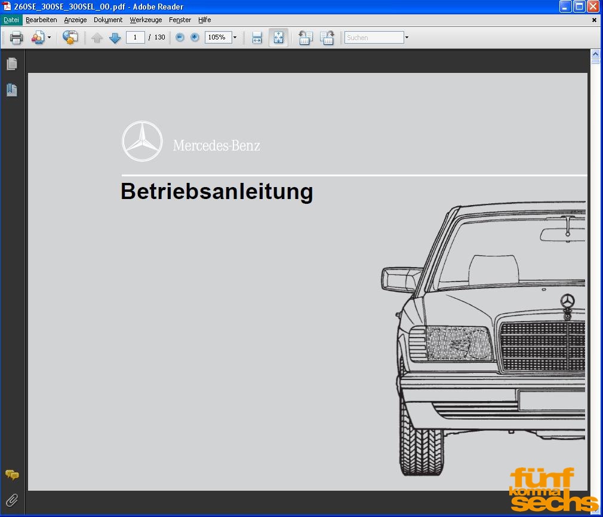603x517 pixels.
Task: Rotate view clockwise icon
Action: tap(327, 38)
